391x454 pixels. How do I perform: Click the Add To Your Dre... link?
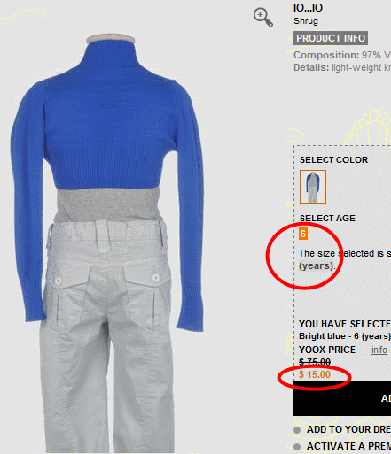pos(348,429)
